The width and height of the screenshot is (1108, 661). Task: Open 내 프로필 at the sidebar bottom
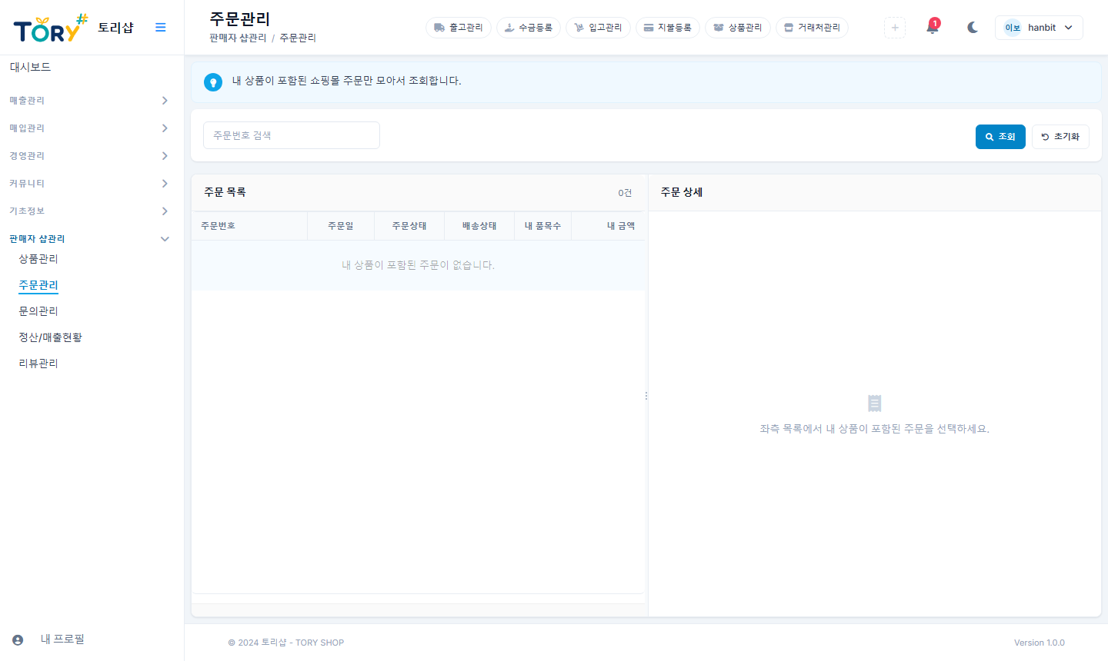tap(62, 639)
